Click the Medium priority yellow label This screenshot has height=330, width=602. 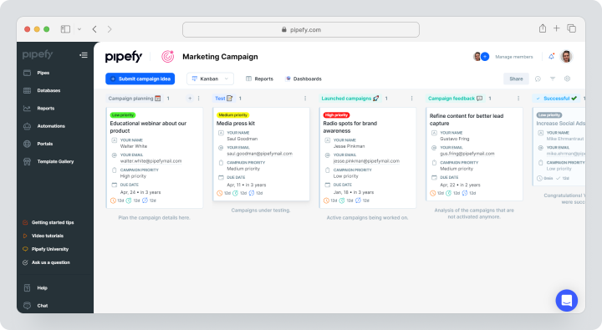click(232, 115)
